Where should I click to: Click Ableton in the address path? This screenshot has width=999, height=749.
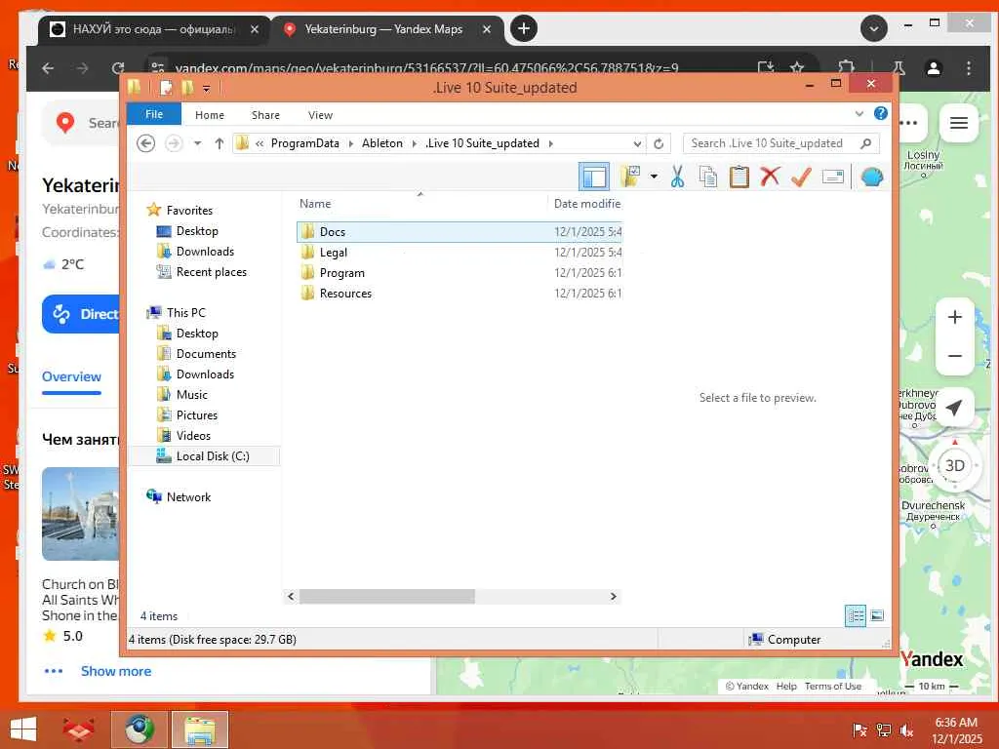(x=382, y=143)
